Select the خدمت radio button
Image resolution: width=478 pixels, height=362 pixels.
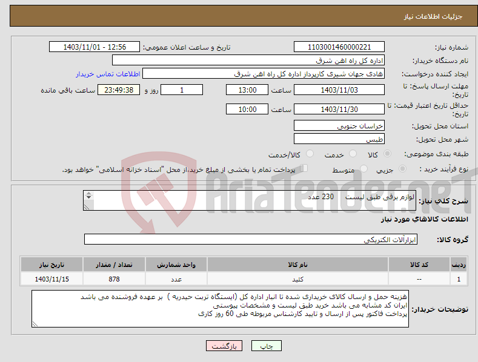(x=353, y=154)
